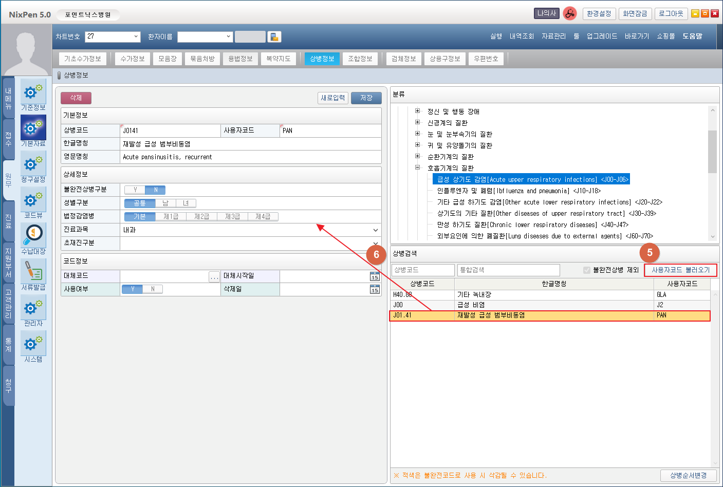This screenshot has height=487, width=723.
Task: Toggle the 불완전상병 제외 checkbox
Action: (x=587, y=270)
